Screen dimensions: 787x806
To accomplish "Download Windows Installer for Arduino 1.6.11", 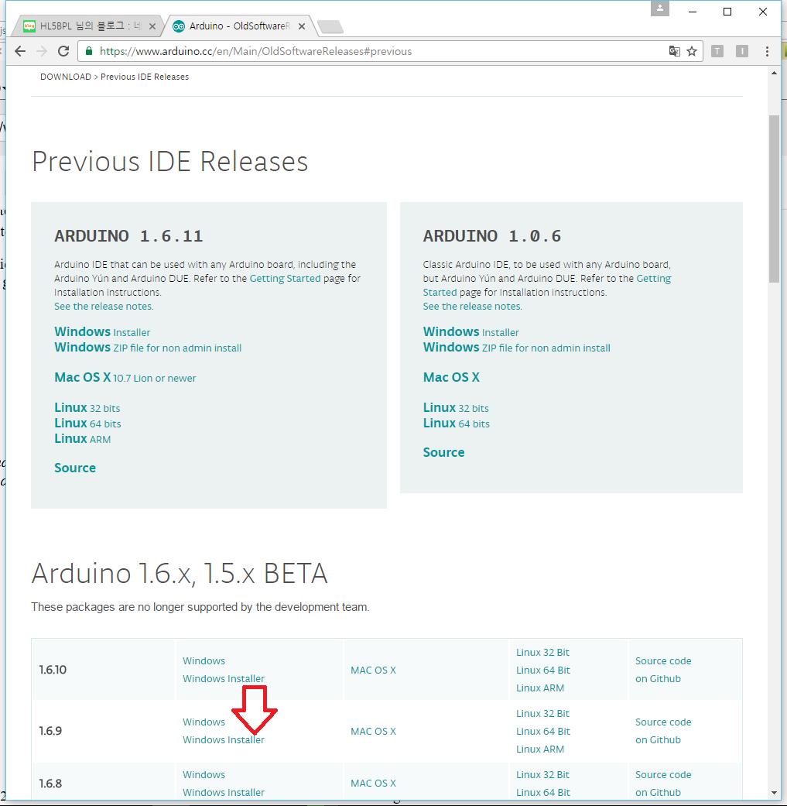I will pyautogui.click(x=102, y=331).
